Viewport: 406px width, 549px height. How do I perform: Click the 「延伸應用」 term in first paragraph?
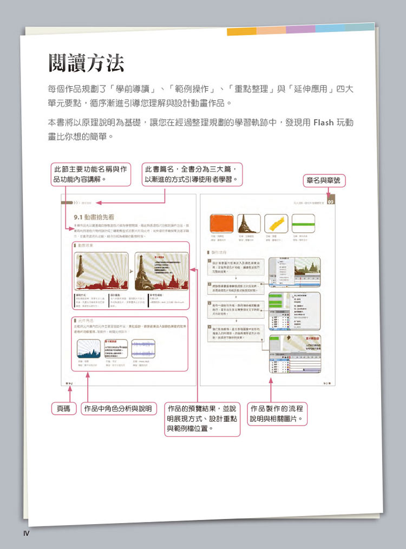tap(311, 89)
